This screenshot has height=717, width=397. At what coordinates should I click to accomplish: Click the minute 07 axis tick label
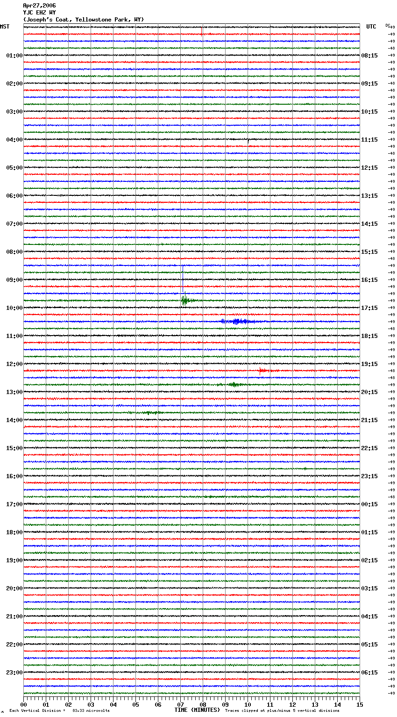tap(180, 705)
